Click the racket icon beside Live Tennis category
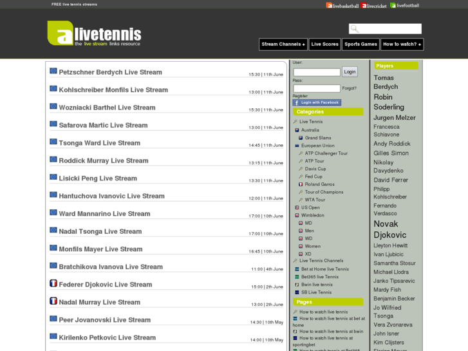The width and height of the screenshot is (468, 351). (295, 122)
